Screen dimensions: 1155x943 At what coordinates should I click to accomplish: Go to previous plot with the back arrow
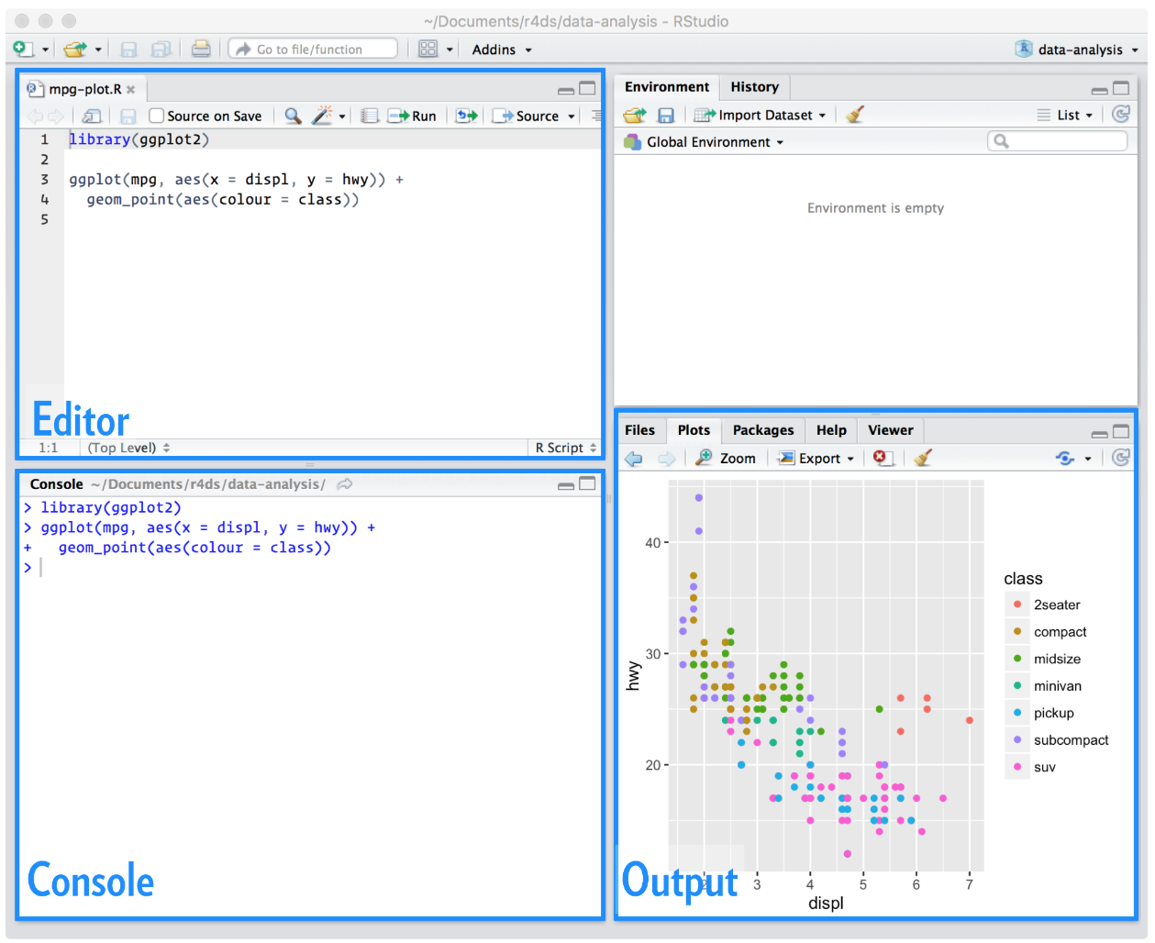point(633,458)
